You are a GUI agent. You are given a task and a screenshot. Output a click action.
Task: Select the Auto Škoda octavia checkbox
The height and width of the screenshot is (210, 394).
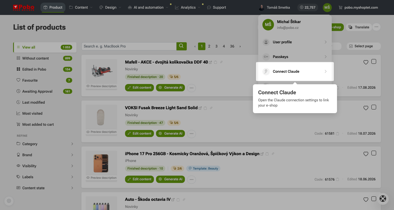374,199
